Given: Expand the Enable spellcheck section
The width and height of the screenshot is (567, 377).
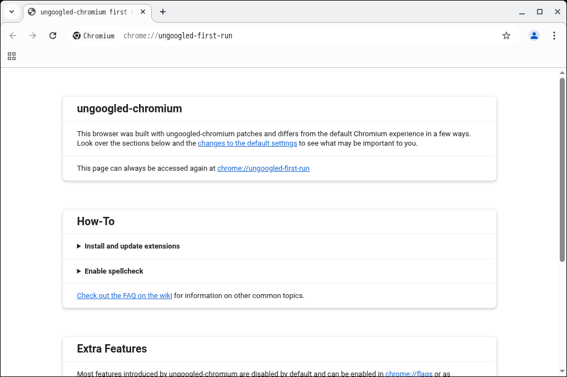Looking at the screenshot, I should coord(113,271).
